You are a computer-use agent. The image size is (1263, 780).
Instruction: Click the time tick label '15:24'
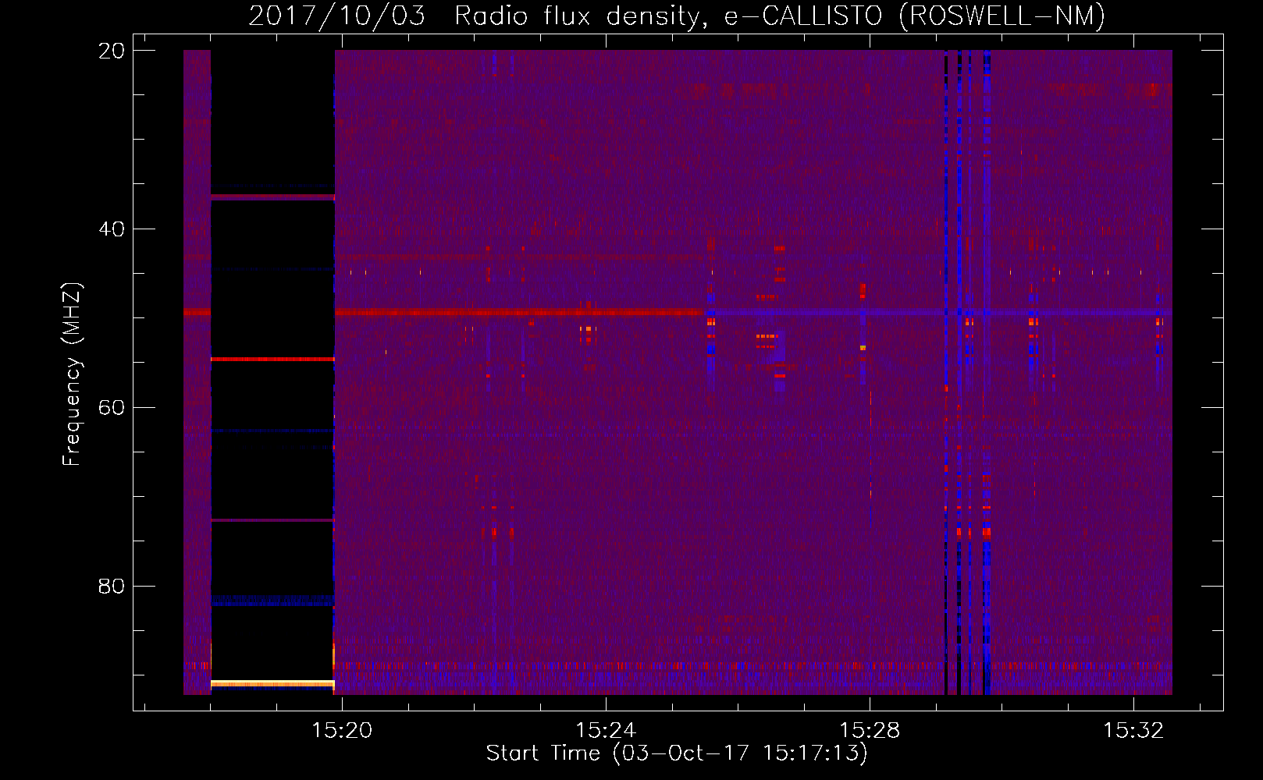point(606,730)
